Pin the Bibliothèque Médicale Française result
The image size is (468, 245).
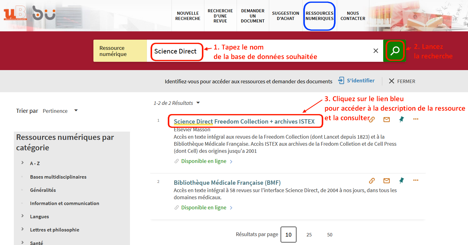[x=401, y=180]
